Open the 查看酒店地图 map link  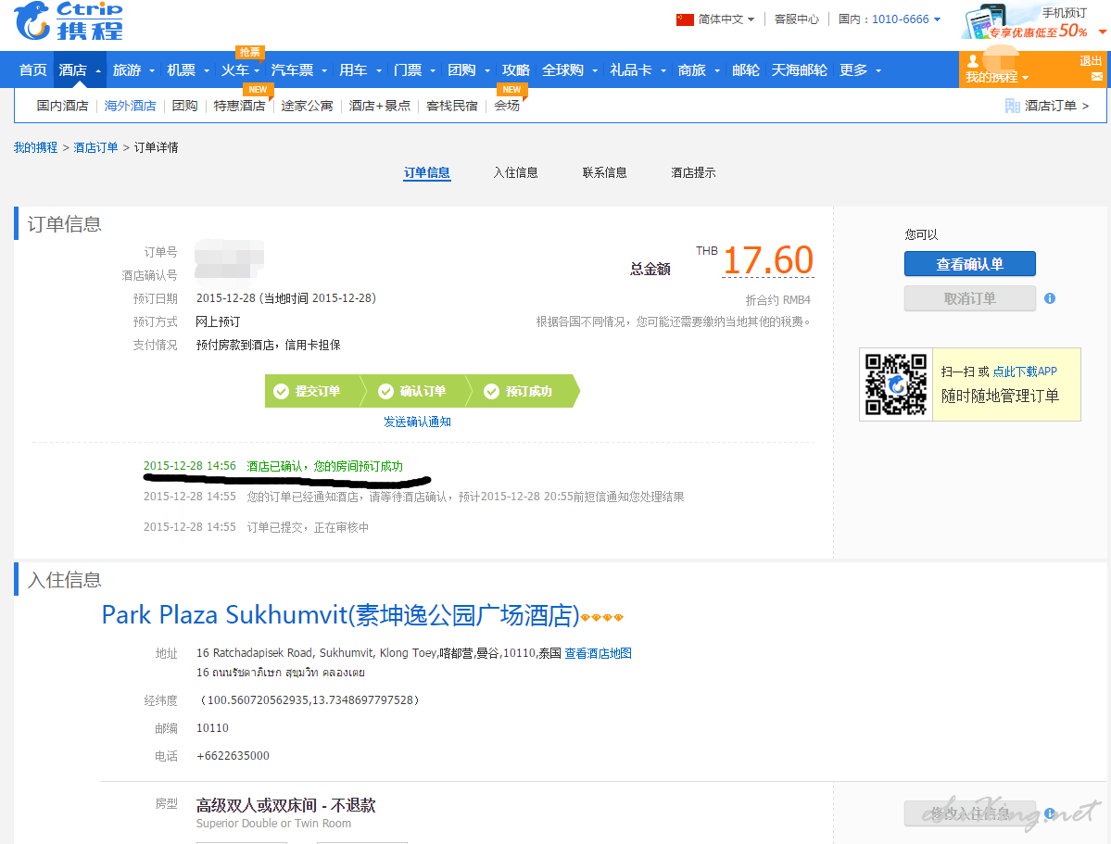(x=598, y=653)
